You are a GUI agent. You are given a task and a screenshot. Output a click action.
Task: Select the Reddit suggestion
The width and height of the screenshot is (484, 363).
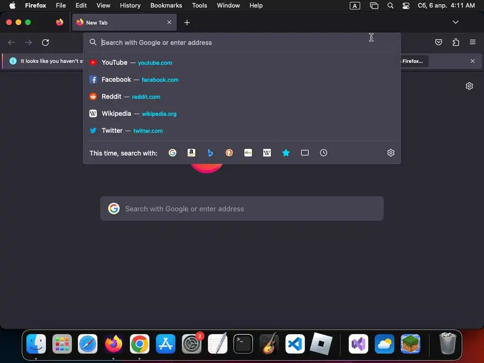pos(242,96)
